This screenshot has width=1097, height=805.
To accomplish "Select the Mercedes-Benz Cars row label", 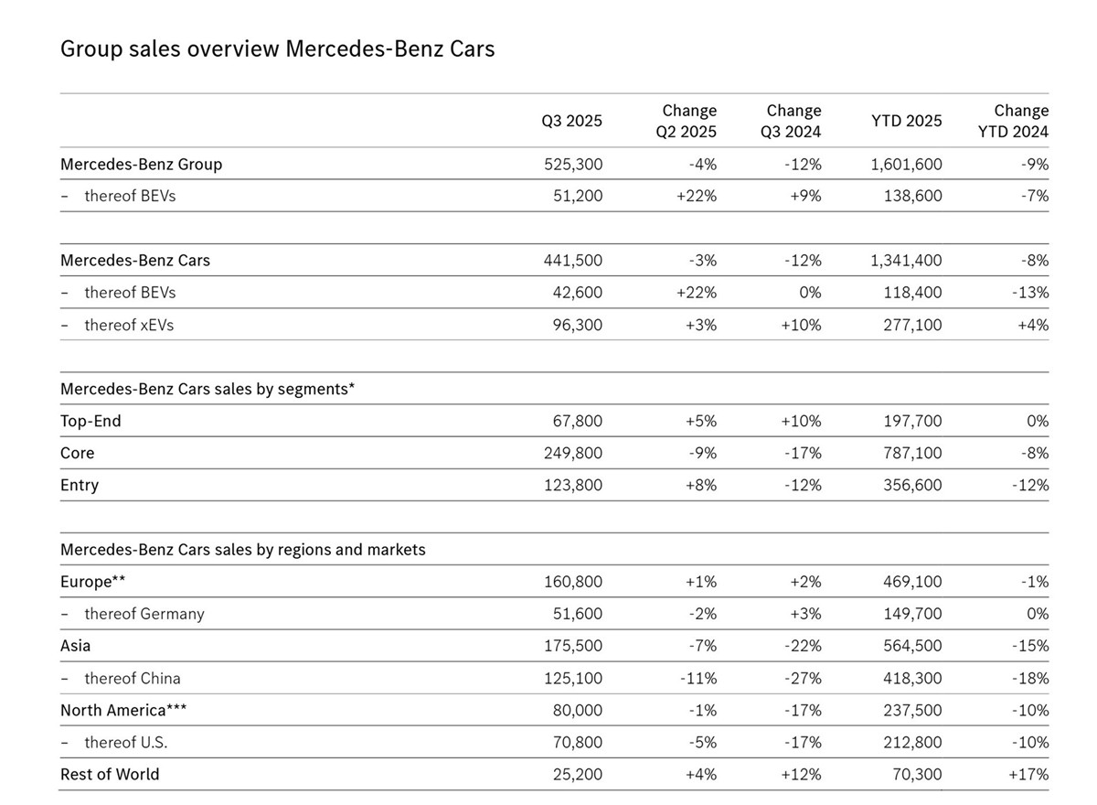I will point(134,261).
